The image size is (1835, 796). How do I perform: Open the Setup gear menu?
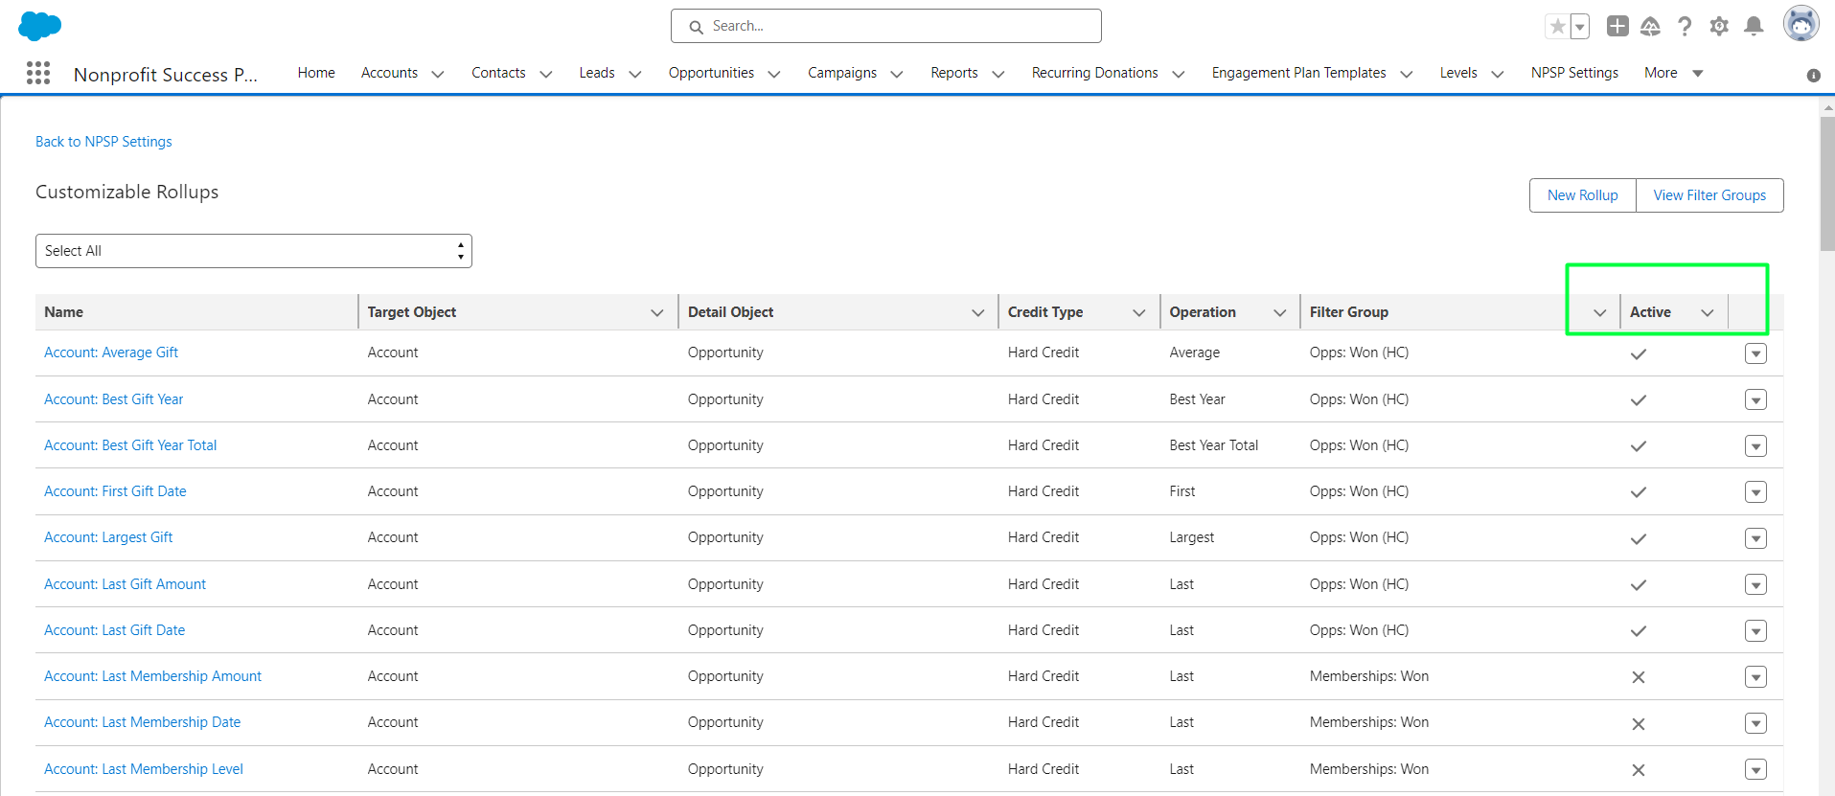click(x=1719, y=27)
